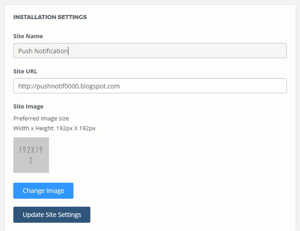
Task: Click the Update Site Settings button
Action: [52, 214]
